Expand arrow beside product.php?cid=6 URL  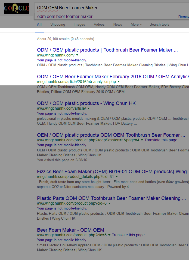point(109,204)
